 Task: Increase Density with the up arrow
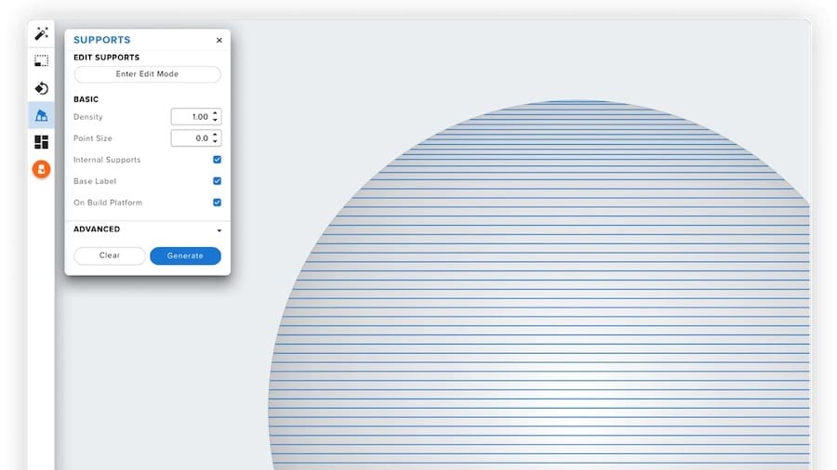point(215,113)
